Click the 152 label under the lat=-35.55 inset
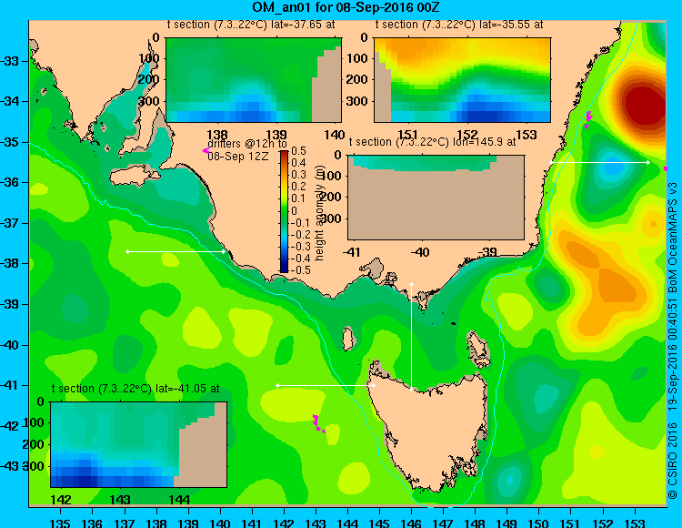Screen dimensions: 682x528 click(x=467, y=135)
